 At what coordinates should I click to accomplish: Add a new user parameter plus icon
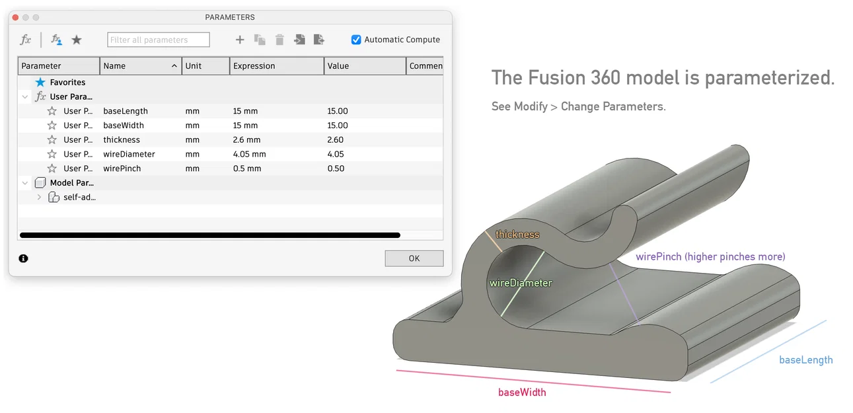click(x=240, y=40)
